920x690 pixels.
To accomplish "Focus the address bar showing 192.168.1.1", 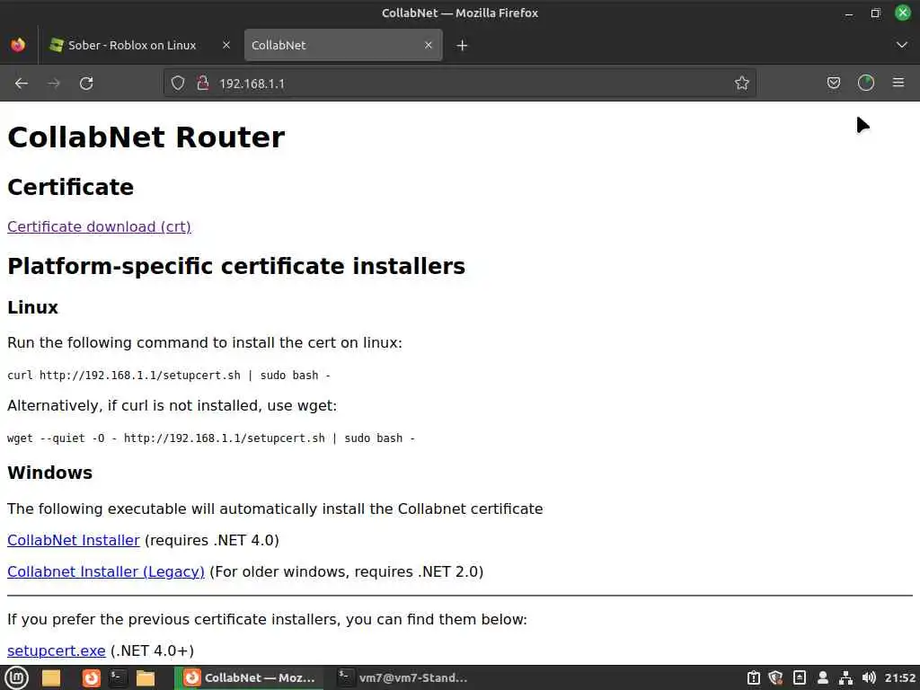I will pyautogui.click(x=457, y=84).
